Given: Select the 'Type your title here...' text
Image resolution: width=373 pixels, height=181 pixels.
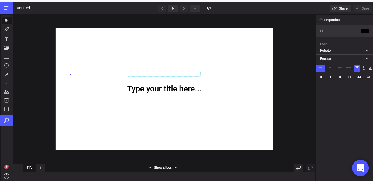Looking at the screenshot, I should pyautogui.click(x=164, y=89).
